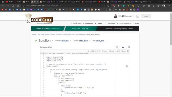The height and width of the screenshot is (97, 172).
Task: Open browser Downloads
Action: pos(153,6)
